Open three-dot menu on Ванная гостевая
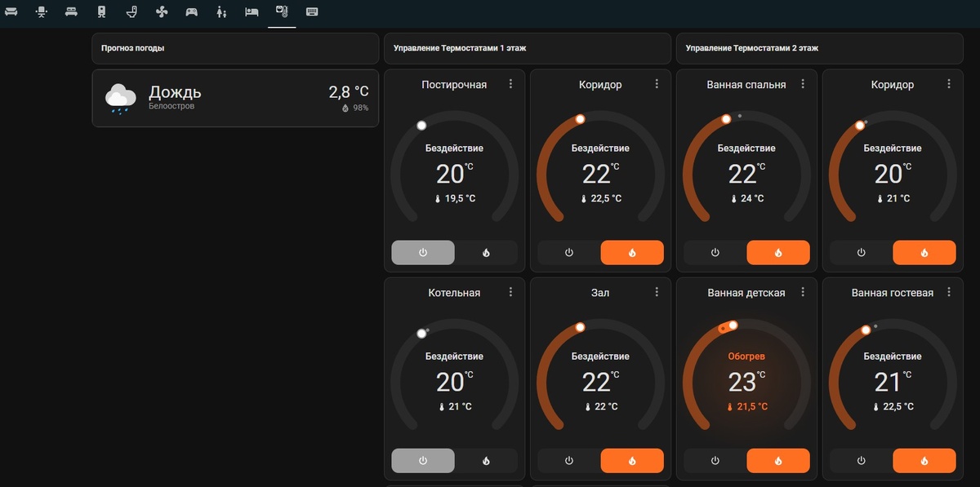The width and height of the screenshot is (980, 487). click(949, 292)
